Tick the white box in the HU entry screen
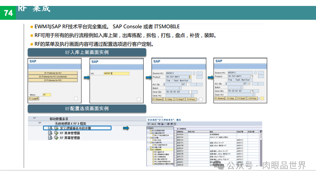Screen dimensions: 316x178 139,99
